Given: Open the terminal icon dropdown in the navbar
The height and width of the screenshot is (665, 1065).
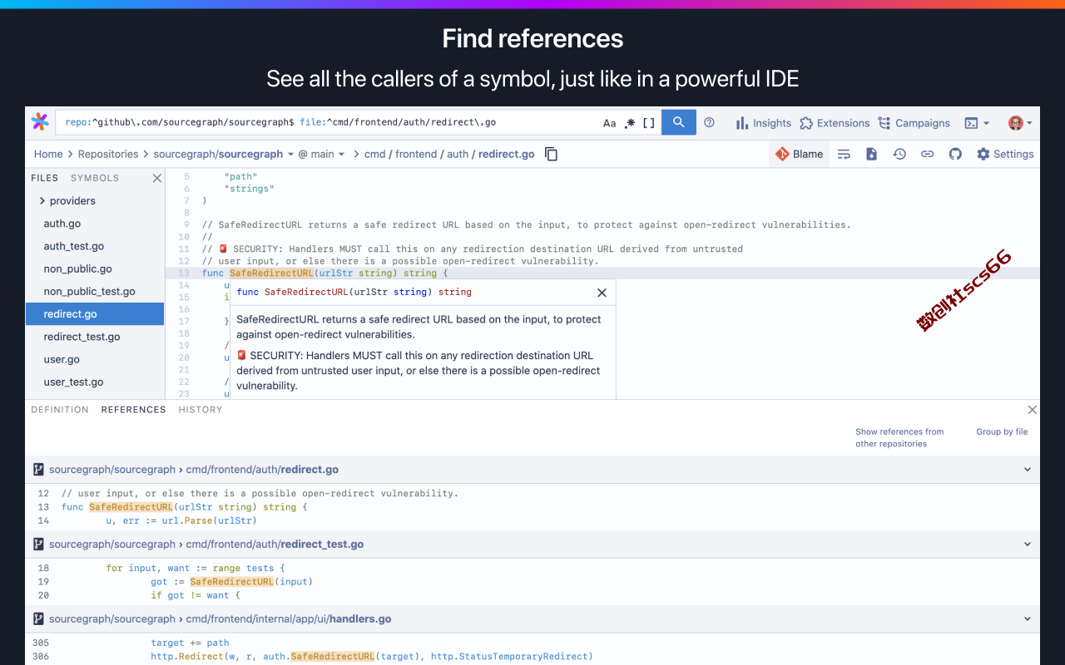Looking at the screenshot, I should (977, 123).
